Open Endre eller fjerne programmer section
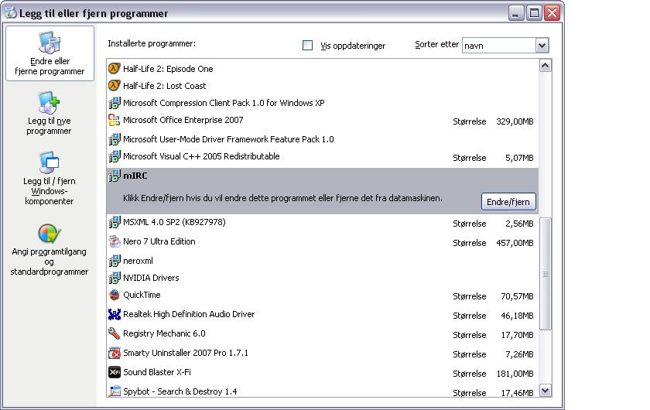This screenshot has height=410, width=650. [x=50, y=53]
